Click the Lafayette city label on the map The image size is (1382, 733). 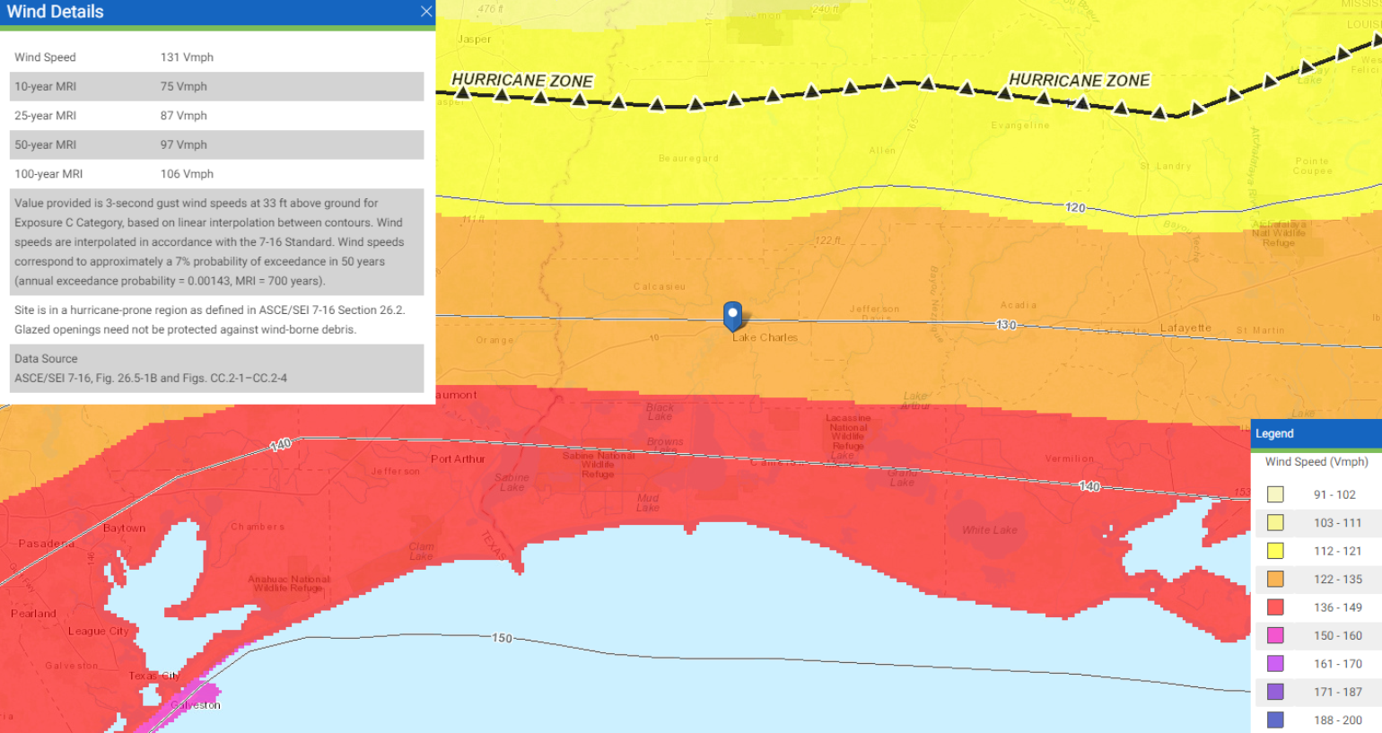tap(1185, 328)
